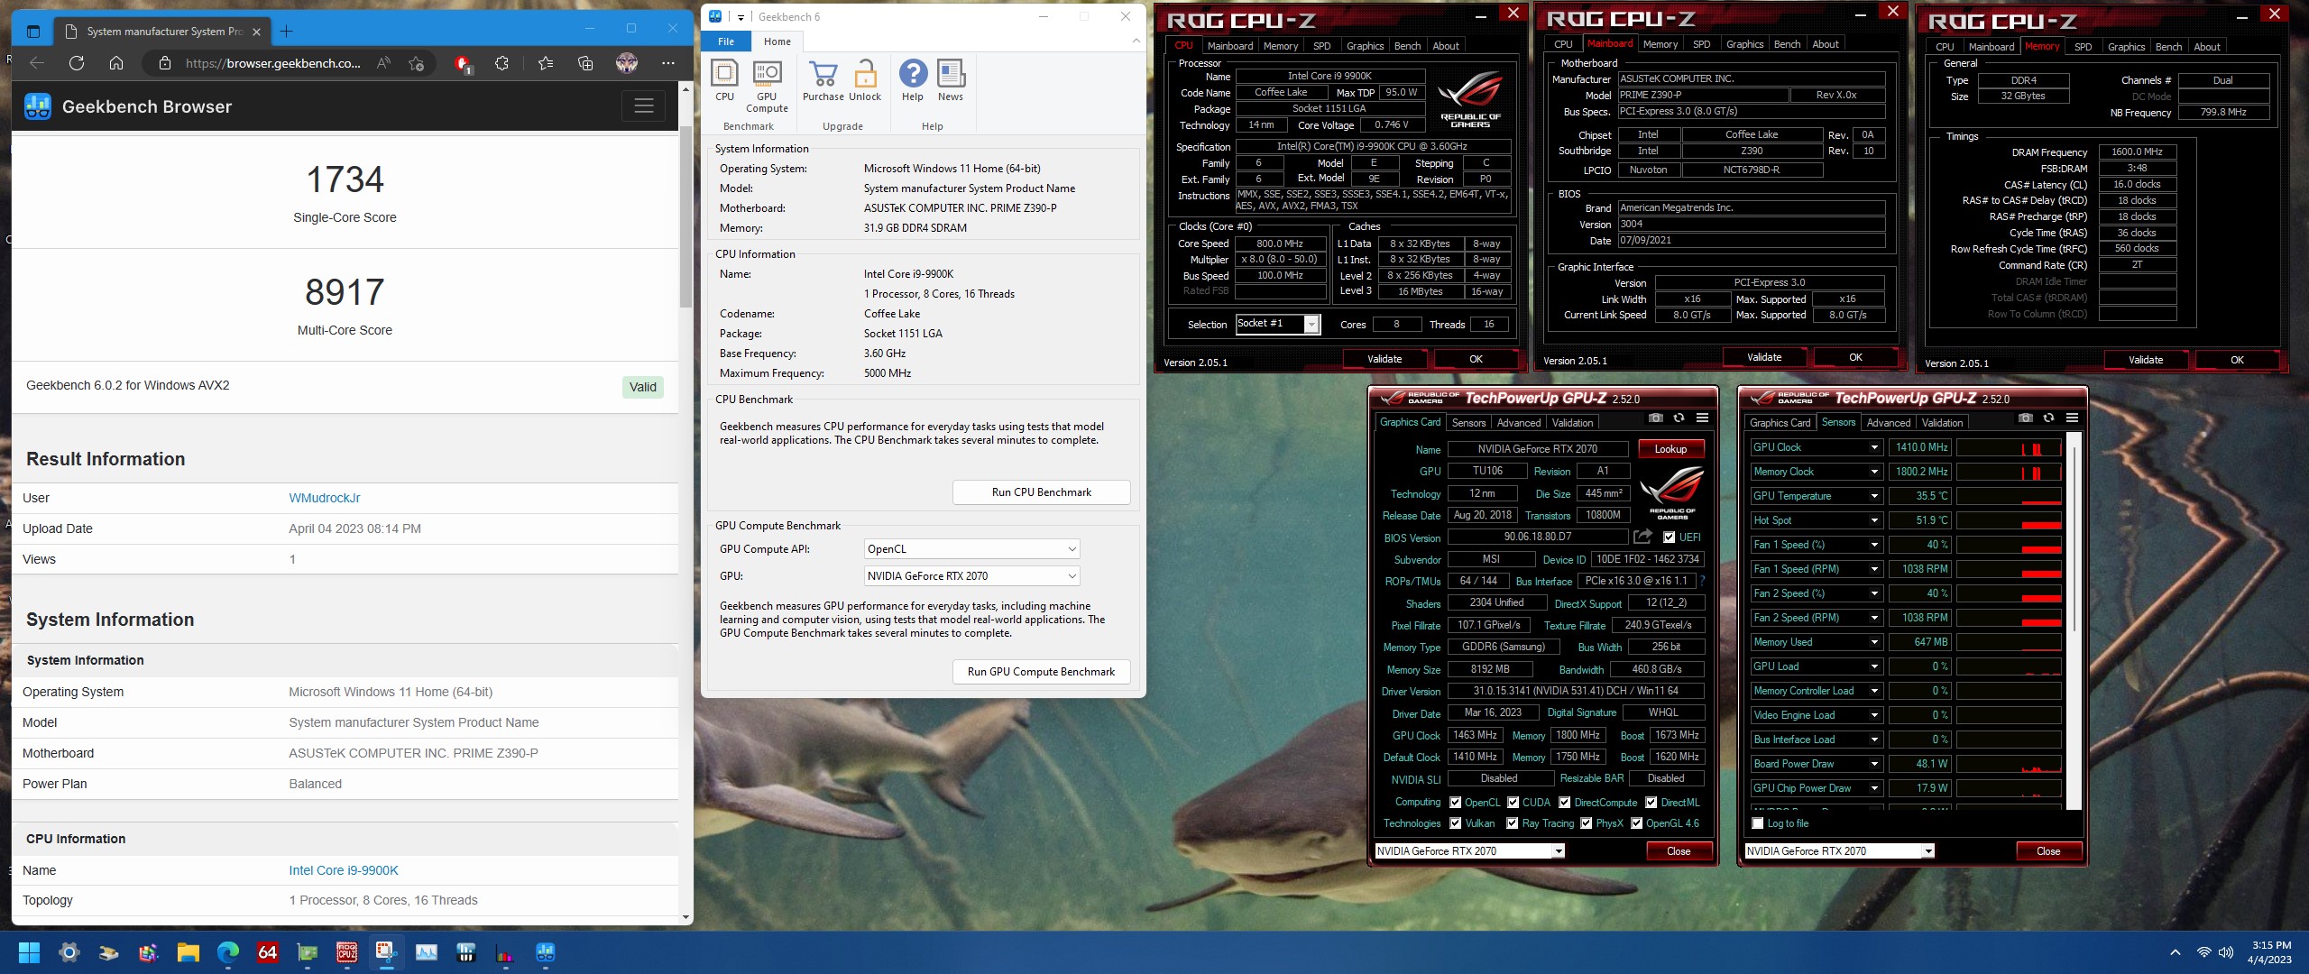Viewport: 2309px width, 974px height.
Task: Open hamburger menu in GPU-Z Graphics Card window
Action: [x=1702, y=418]
